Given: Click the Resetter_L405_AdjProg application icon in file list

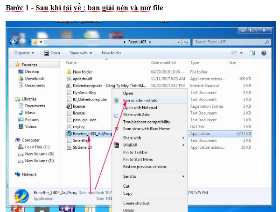Looking at the screenshot, I should [x=69, y=133].
